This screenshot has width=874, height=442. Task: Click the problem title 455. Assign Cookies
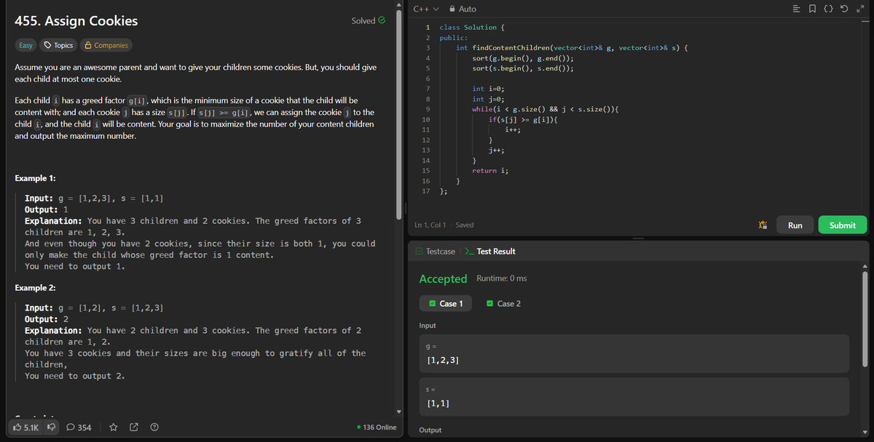(76, 20)
